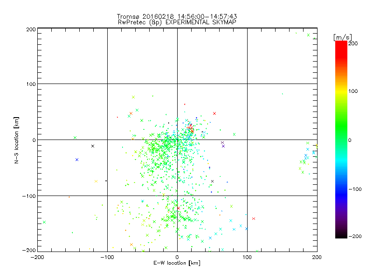This screenshot has height=280, width=373.
Task: Click the colorbar tick label '0'
Action: pyautogui.click(x=350, y=140)
